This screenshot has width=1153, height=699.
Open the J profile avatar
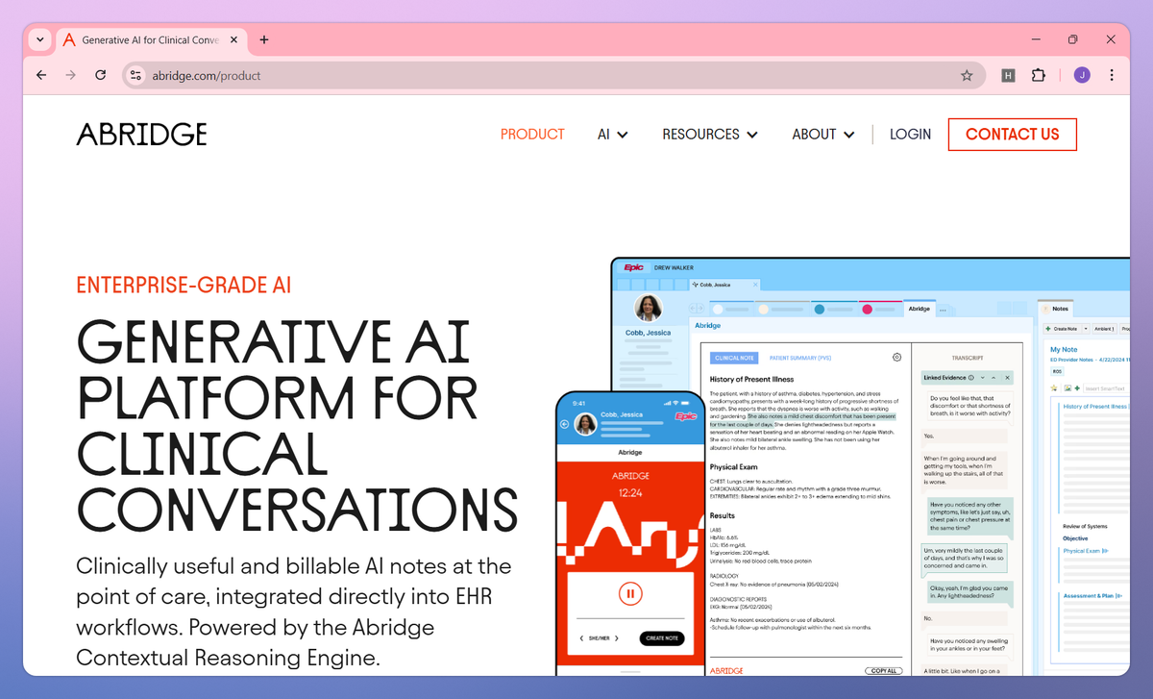click(1082, 75)
